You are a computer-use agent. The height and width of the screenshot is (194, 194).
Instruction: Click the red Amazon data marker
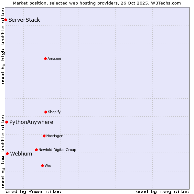click(45, 59)
